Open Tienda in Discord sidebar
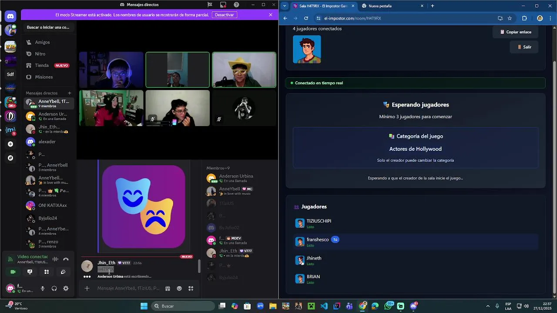 [x=49, y=66]
